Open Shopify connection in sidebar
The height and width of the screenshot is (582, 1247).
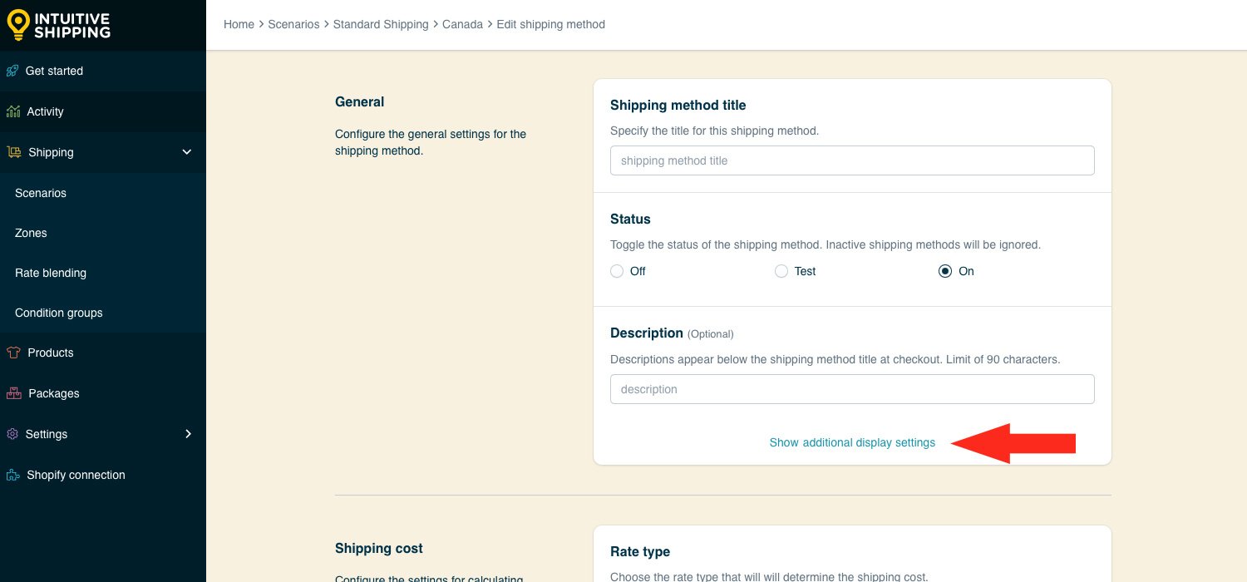pos(103,475)
